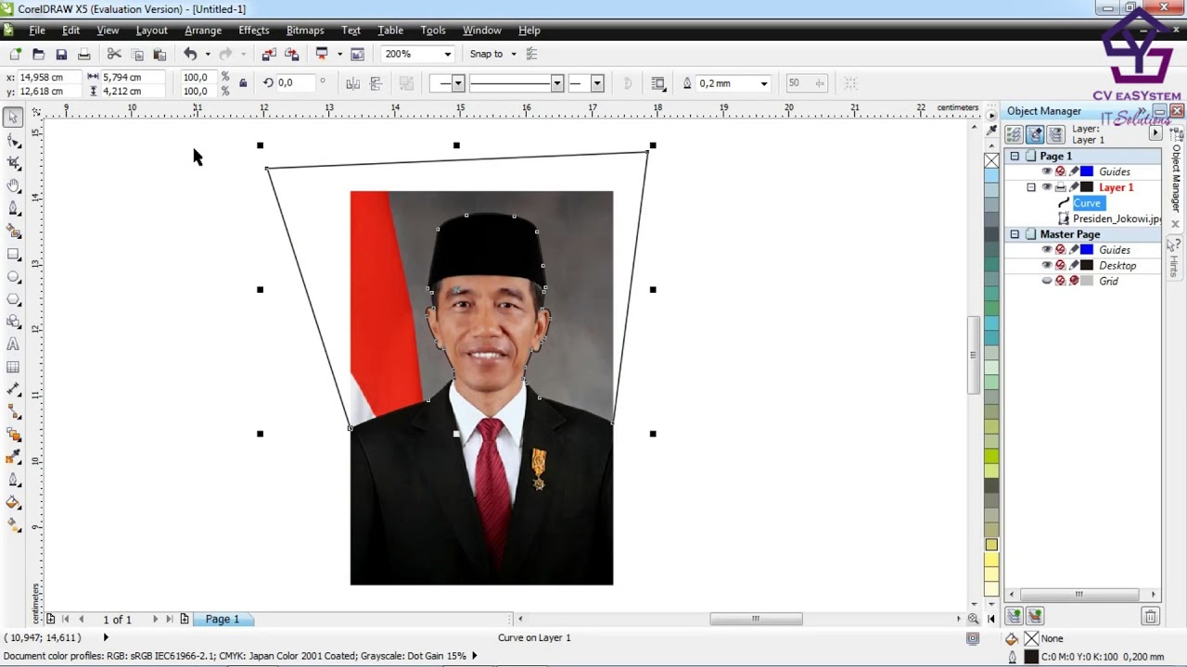The height and width of the screenshot is (667, 1187).
Task: Select the Basic Shapes tool
Action: click(x=13, y=321)
